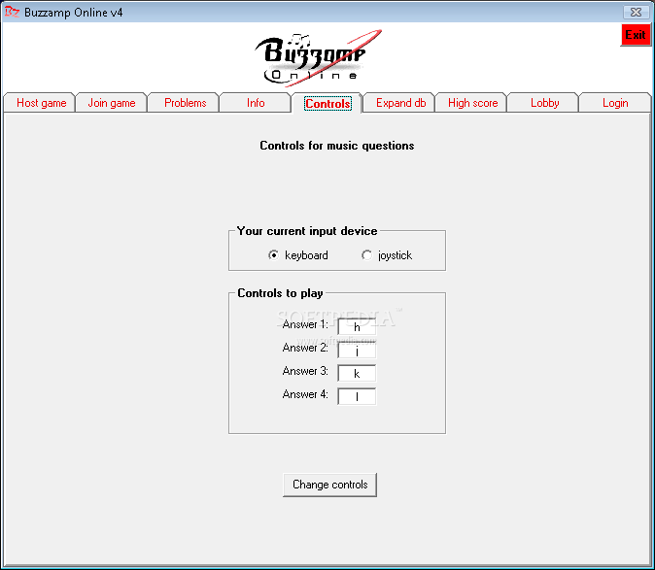Viewport: 655px width, 570px height.
Task: Select the keyboard input device option
Action: pyautogui.click(x=298, y=255)
